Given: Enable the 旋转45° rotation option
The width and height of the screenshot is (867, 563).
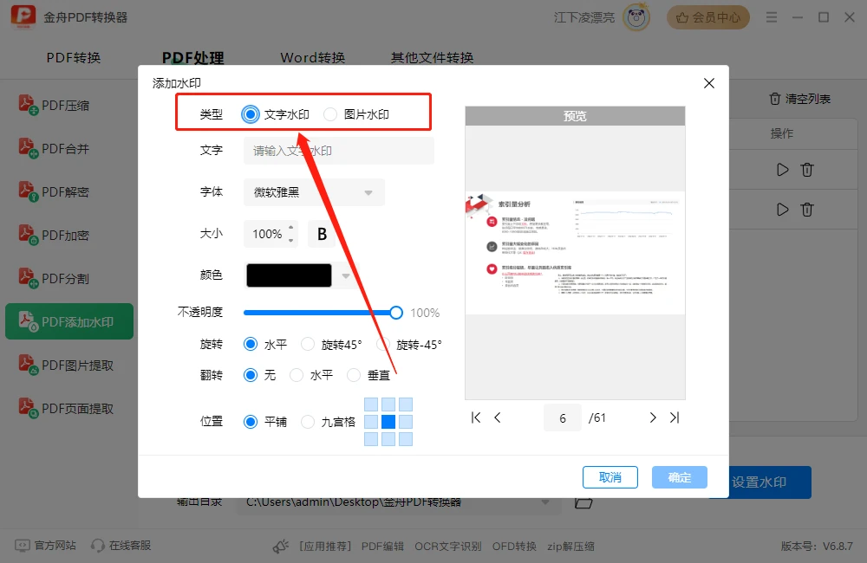Looking at the screenshot, I should [x=309, y=344].
